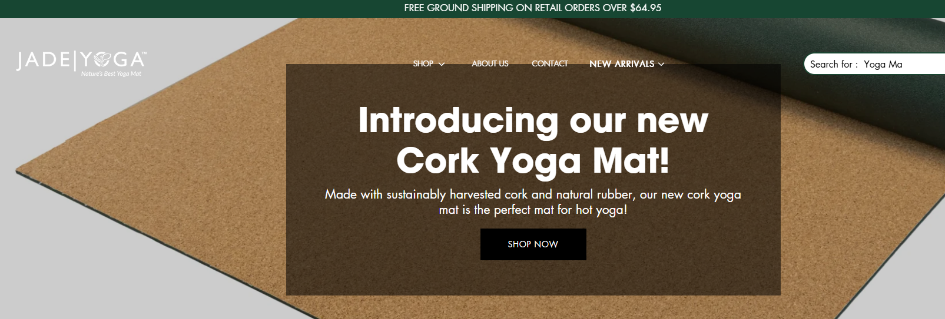Viewport: 945px width, 319px height.
Task: Click the lotus icon inside the JadeYoga logo
Action: click(102, 59)
